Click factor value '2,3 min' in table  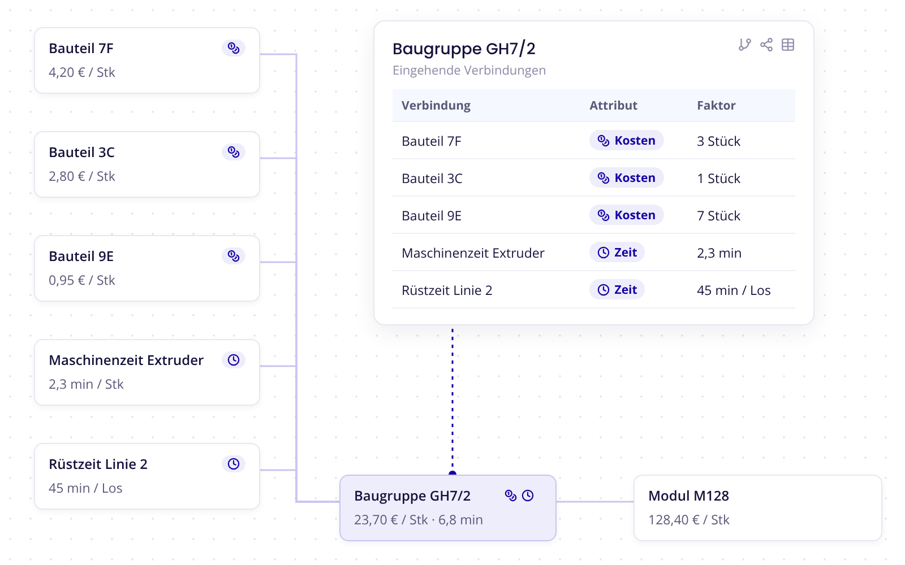tap(719, 253)
